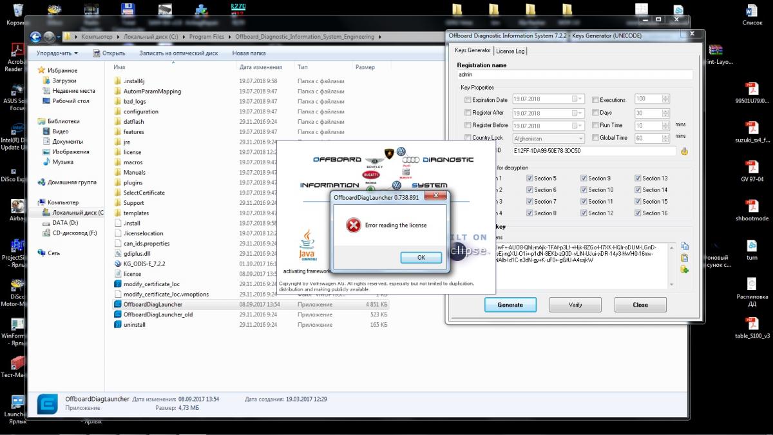The image size is (773, 435).
Task: Toggle the Run Time checkbox
Action: pyautogui.click(x=595, y=125)
